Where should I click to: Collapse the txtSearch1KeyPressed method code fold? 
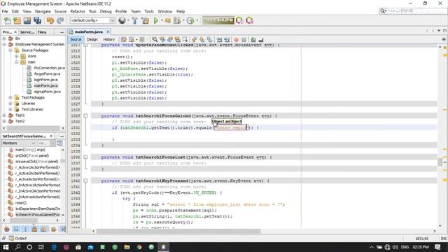click(85, 181)
